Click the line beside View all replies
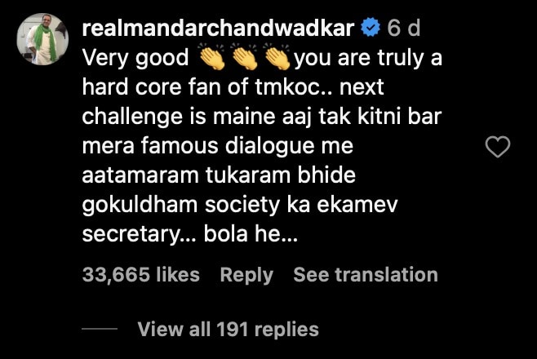 (x=100, y=329)
